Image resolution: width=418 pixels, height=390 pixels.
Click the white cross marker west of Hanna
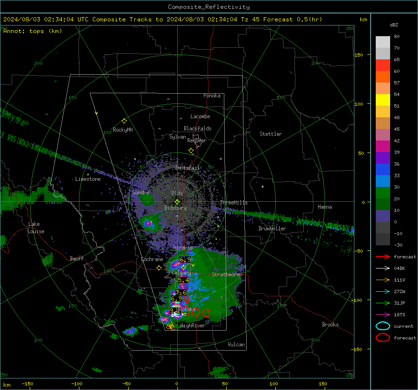(x=262, y=186)
